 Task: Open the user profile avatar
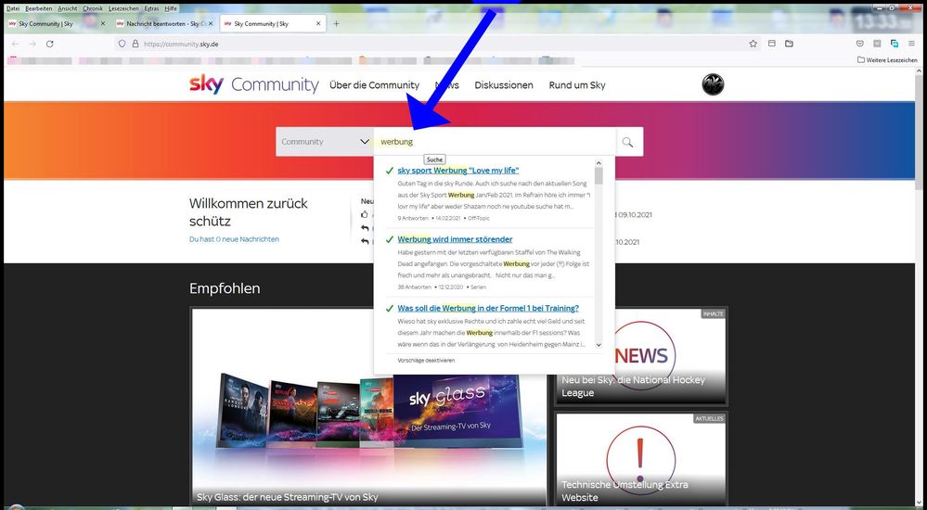click(713, 85)
